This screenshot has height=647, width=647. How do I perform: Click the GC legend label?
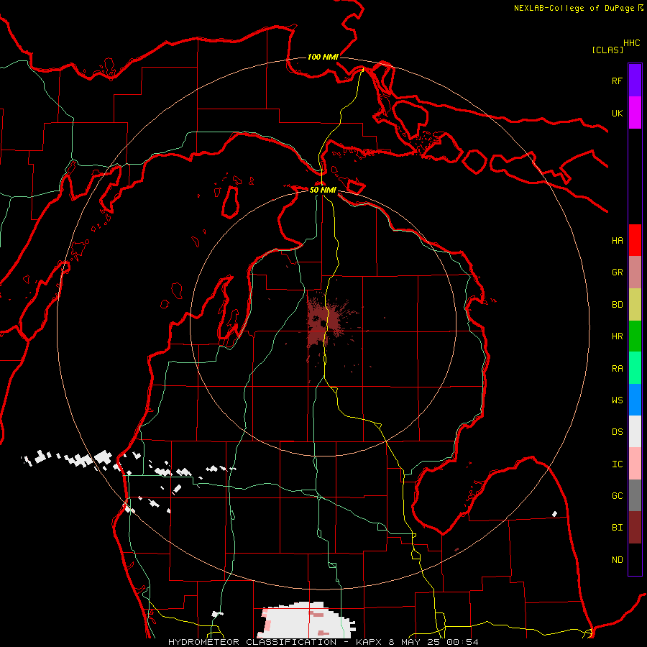617,496
